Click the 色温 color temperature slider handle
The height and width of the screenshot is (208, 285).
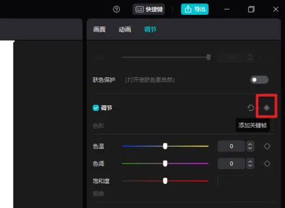(165, 146)
